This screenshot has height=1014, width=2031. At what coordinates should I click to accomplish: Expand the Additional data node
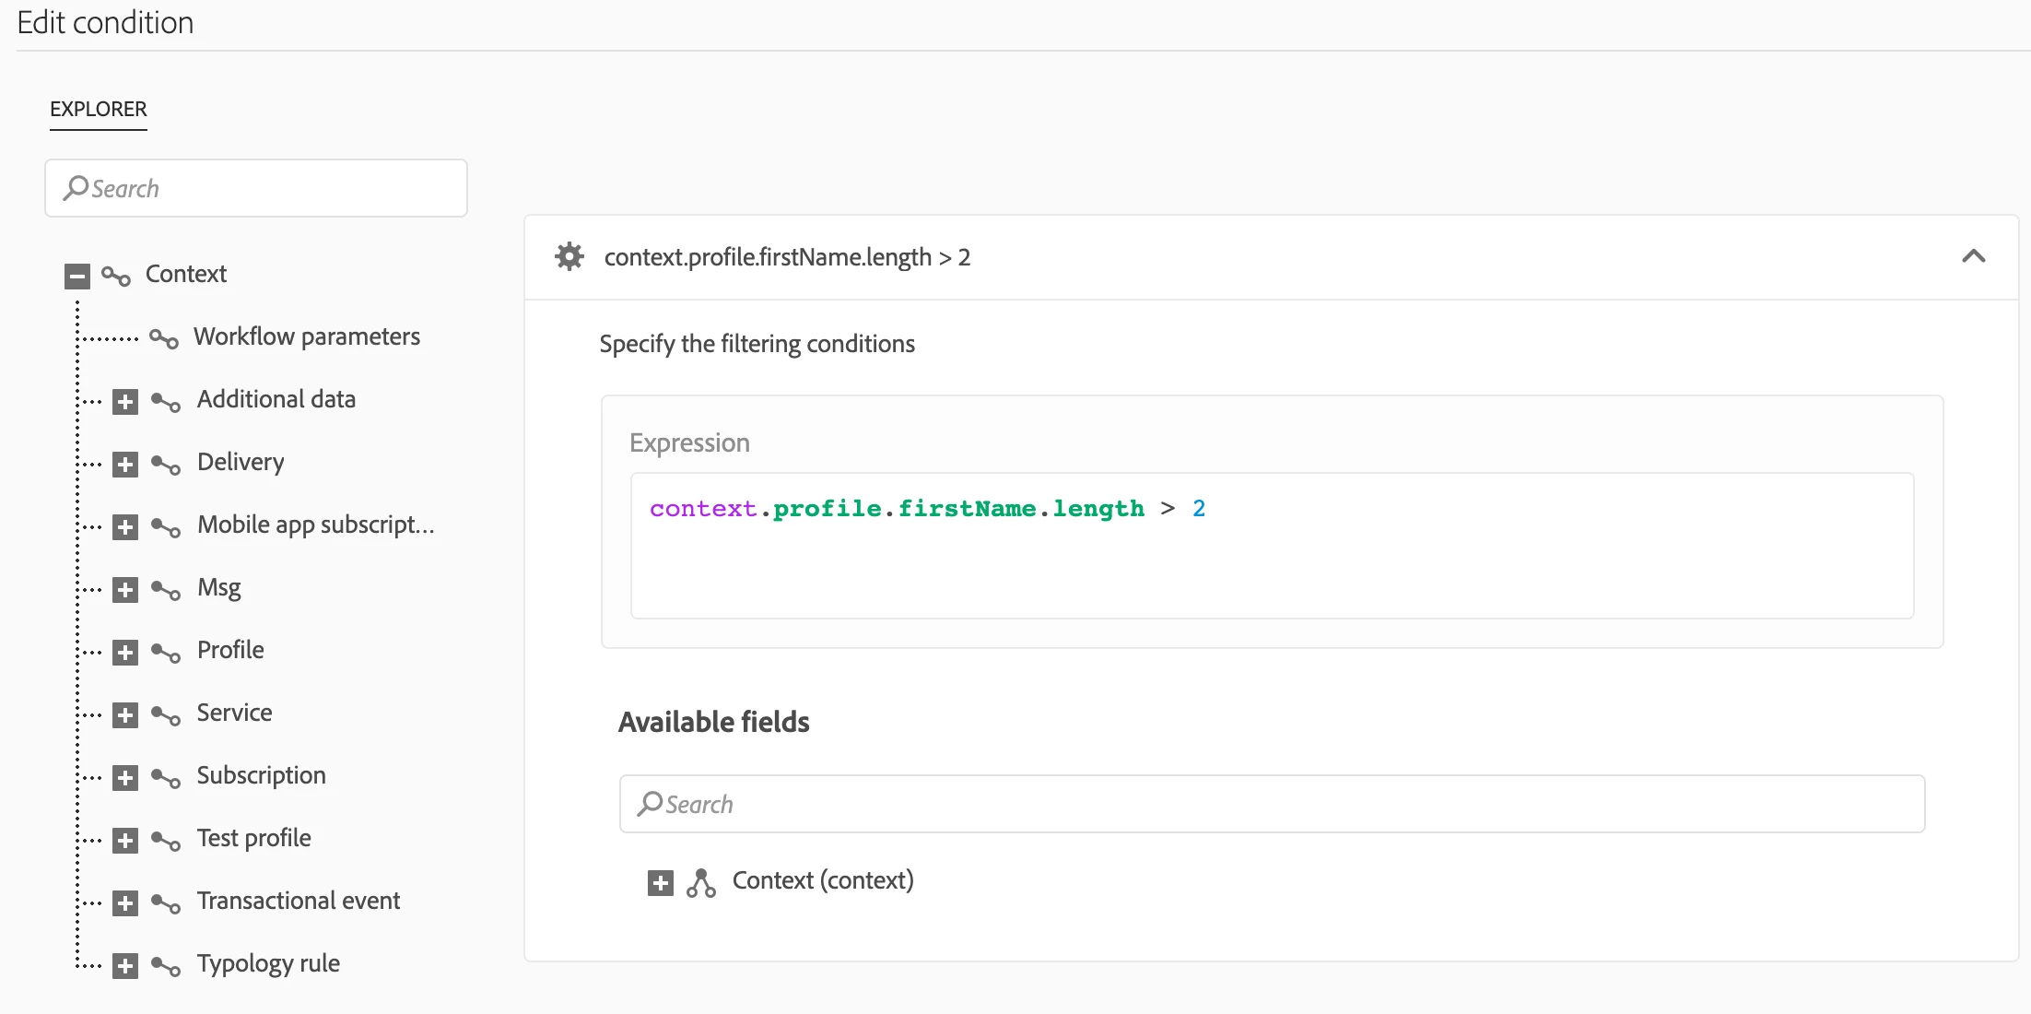click(x=125, y=402)
